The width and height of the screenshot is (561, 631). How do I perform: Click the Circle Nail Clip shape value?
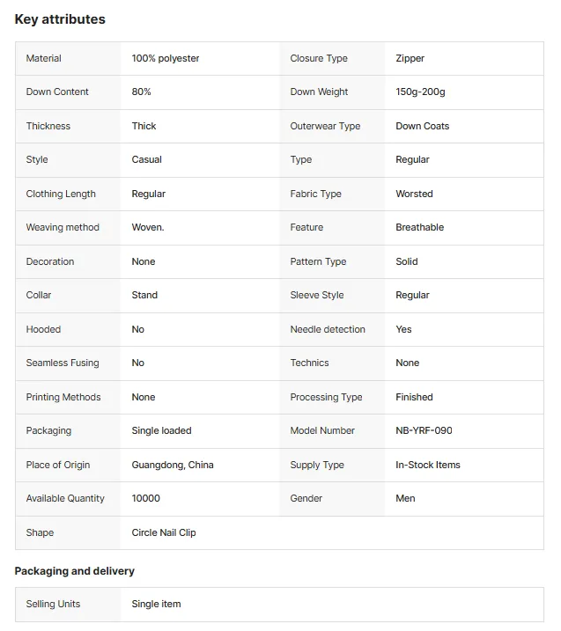164,532
